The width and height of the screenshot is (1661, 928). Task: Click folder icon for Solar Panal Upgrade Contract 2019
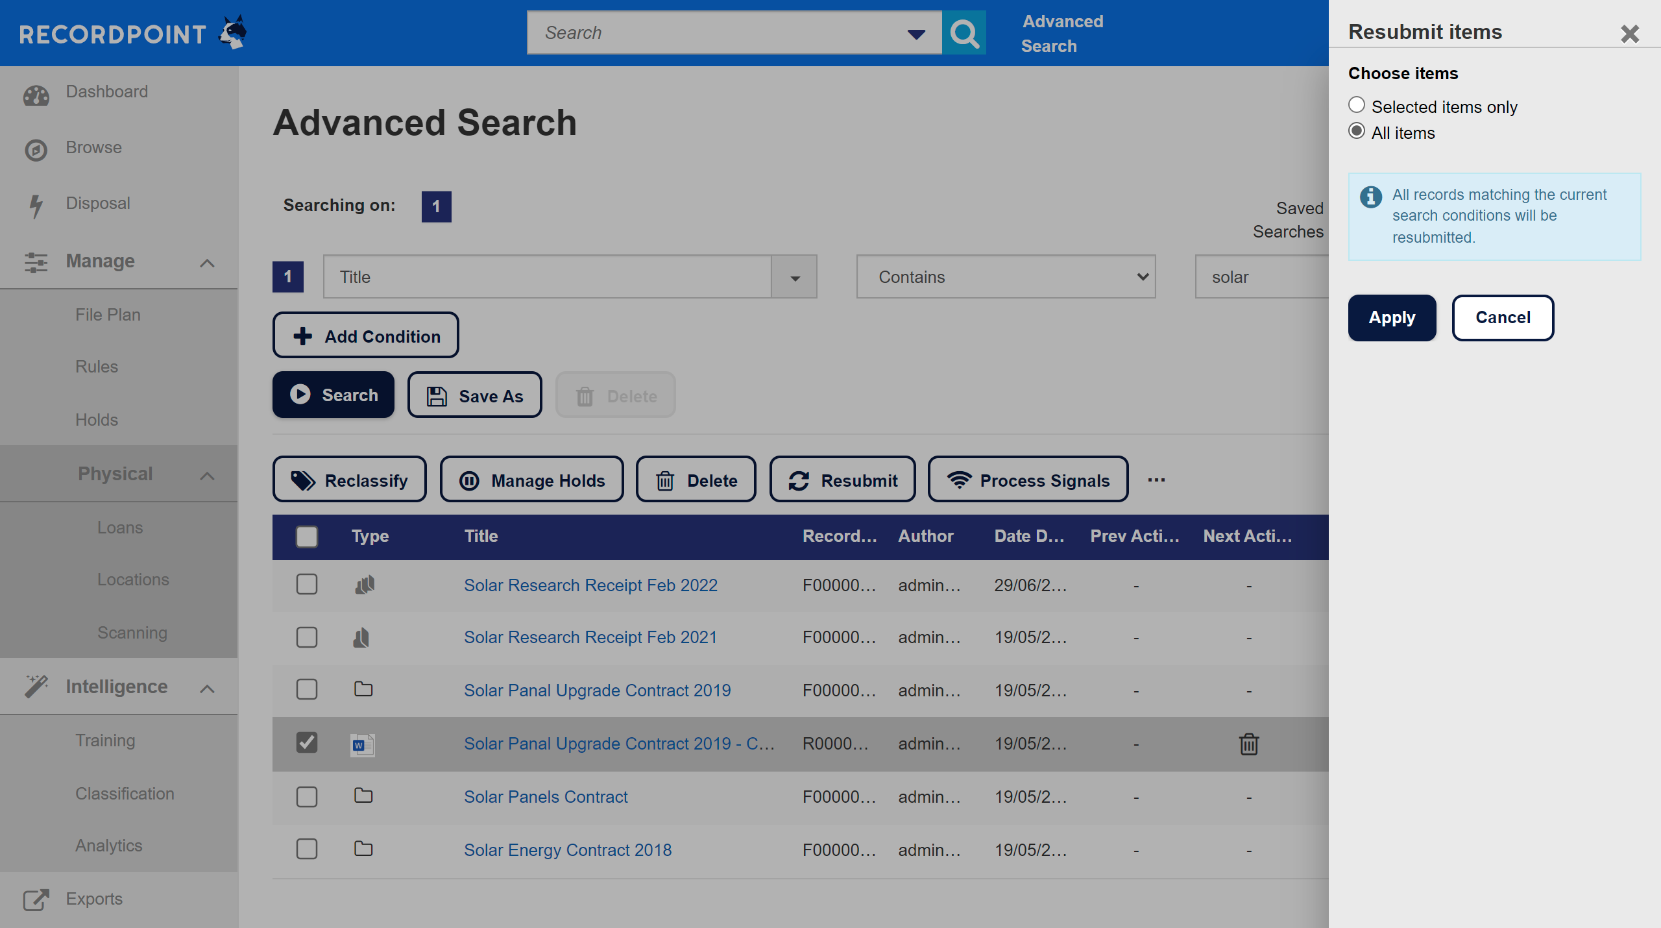pos(363,689)
